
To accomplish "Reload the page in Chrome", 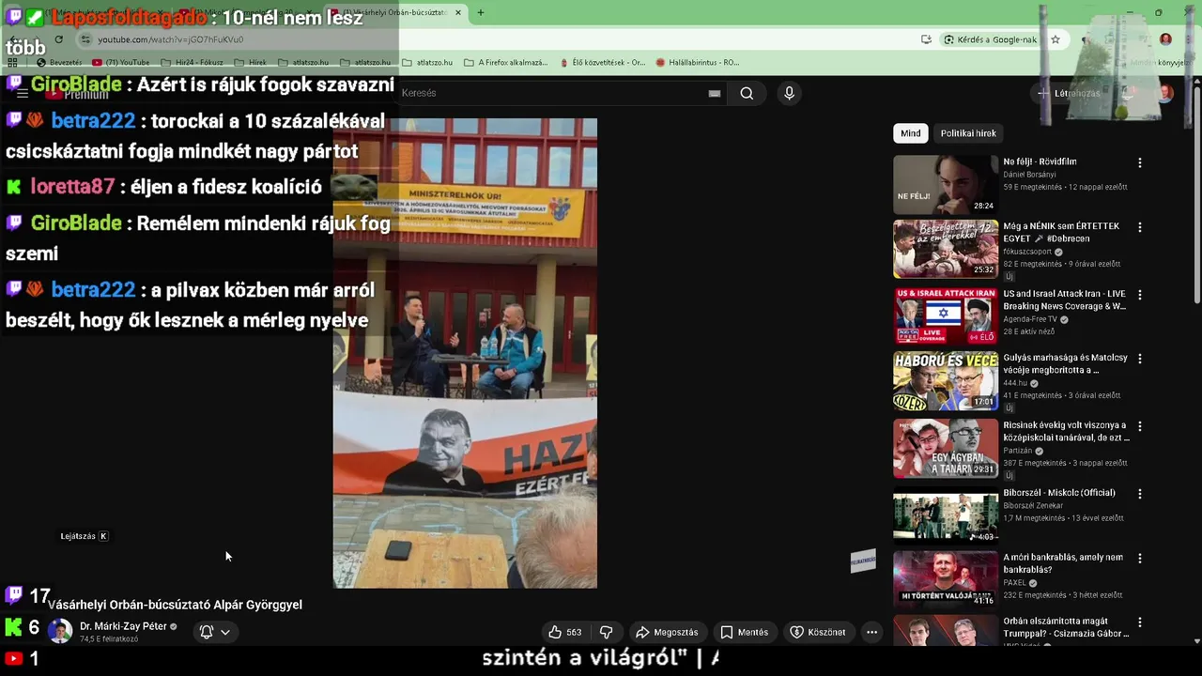I will pyautogui.click(x=58, y=39).
